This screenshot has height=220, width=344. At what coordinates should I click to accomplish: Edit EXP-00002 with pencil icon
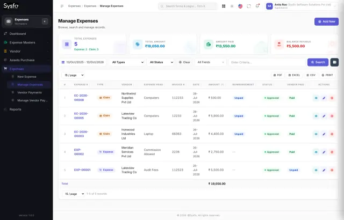tap(324, 152)
